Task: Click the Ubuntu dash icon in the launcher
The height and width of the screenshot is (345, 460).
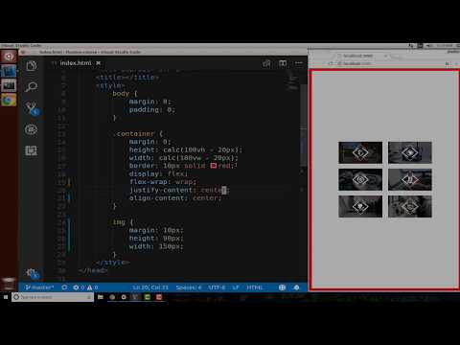Action: (9, 57)
